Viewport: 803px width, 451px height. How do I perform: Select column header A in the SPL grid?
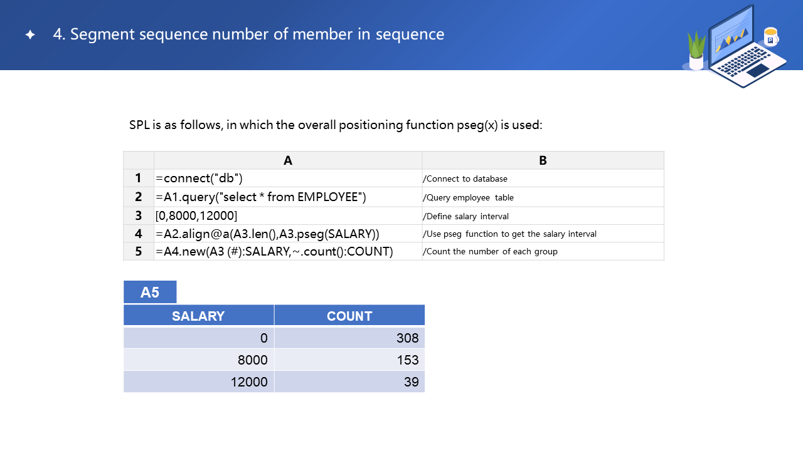point(288,160)
